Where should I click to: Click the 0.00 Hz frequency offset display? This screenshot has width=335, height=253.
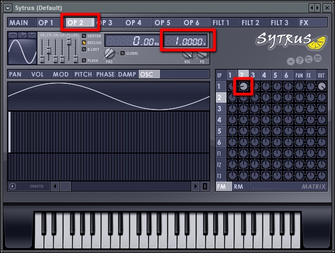click(x=133, y=41)
